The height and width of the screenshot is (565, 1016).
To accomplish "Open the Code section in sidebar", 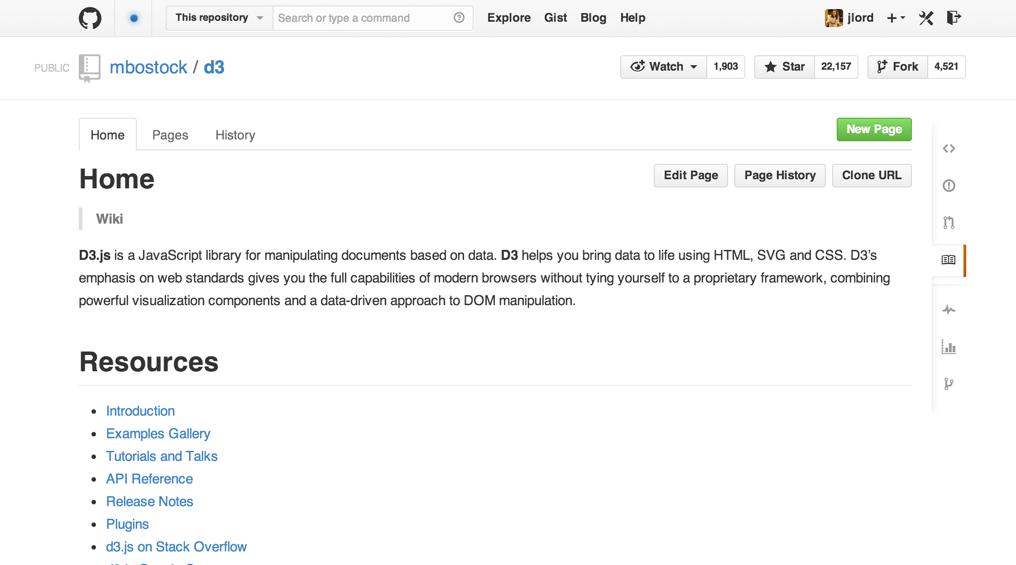I will pyautogui.click(x=949, y=148).
